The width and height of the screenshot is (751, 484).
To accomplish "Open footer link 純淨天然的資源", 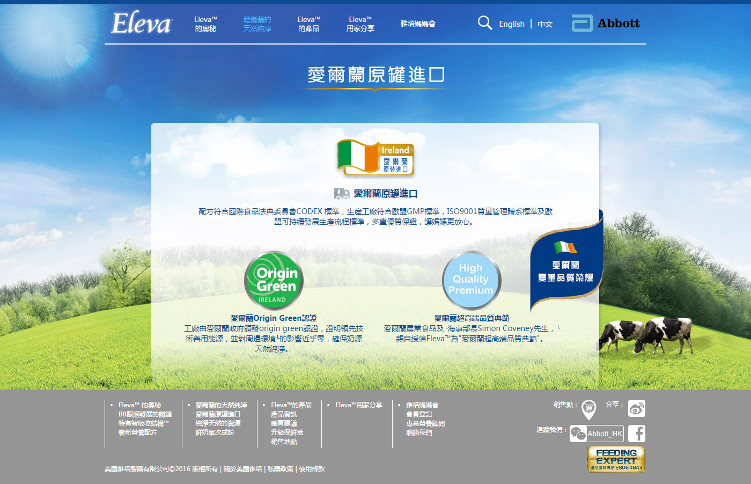I will point(218,423).
